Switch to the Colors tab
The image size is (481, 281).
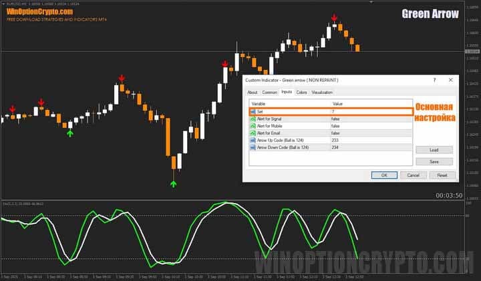[302, 92]
